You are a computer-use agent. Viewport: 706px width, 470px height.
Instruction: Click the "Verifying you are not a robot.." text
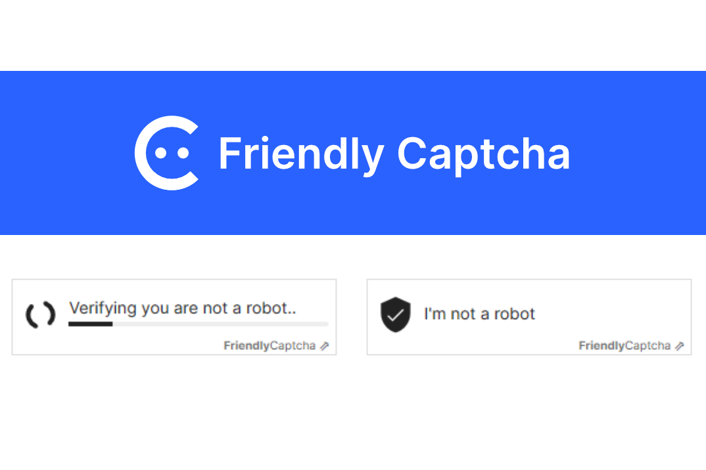[x=183, y=308]
